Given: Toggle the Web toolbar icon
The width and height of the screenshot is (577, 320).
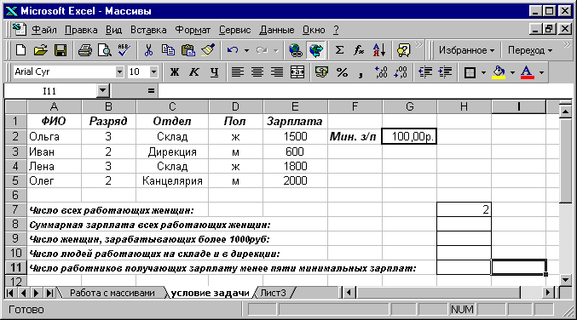Looking at the screenshot, I should tap(315, 50).
